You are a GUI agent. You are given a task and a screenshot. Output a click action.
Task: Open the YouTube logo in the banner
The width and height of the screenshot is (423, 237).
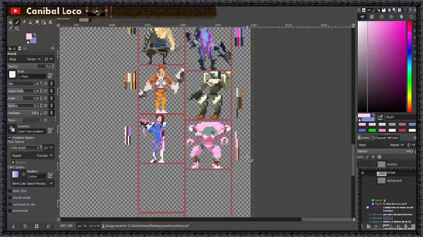tap(15, 11)
